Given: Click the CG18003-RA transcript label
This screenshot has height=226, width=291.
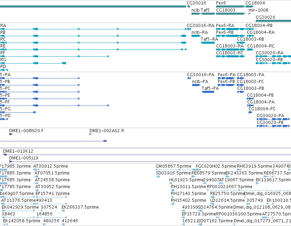Looking at the screenshot, I should (230, 46).
